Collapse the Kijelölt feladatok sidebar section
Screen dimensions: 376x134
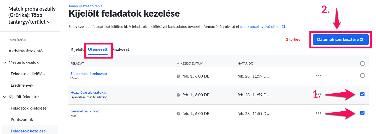tap(5, 97)
